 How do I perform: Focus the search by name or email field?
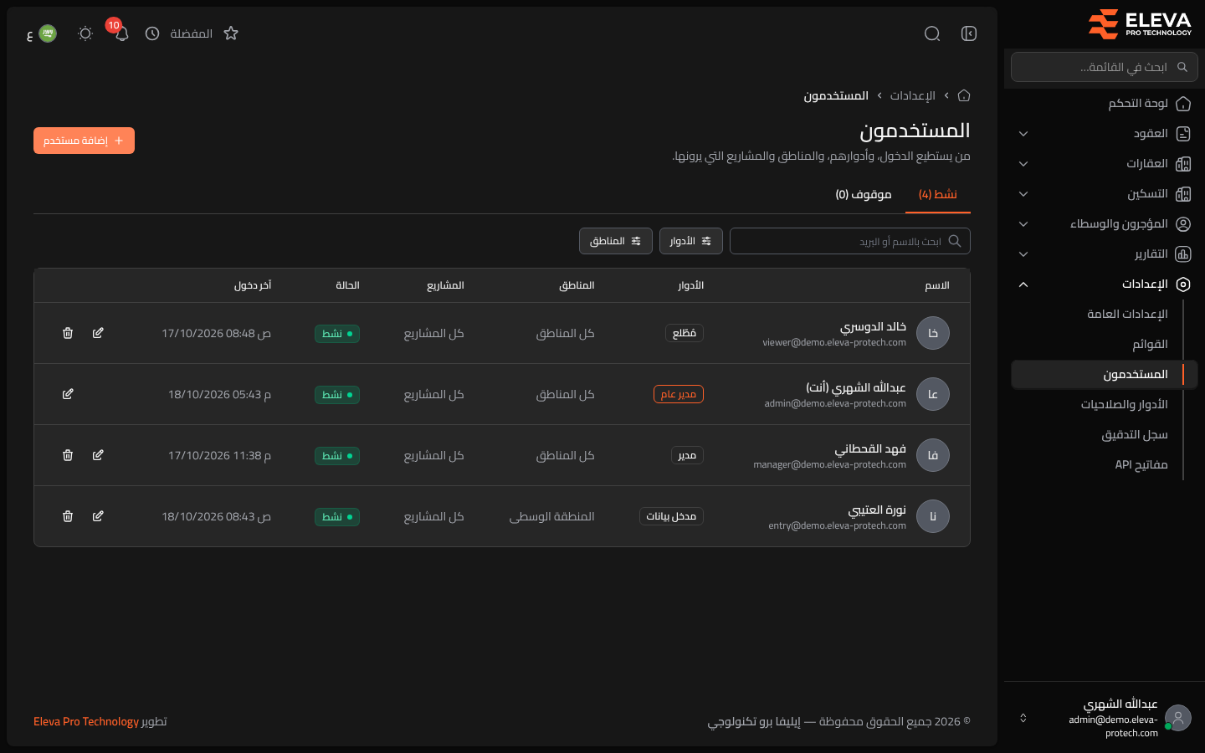pos(850,241)
